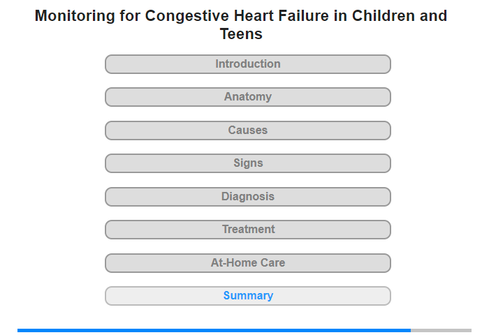Select the Causes menu item

coord(247,131)
